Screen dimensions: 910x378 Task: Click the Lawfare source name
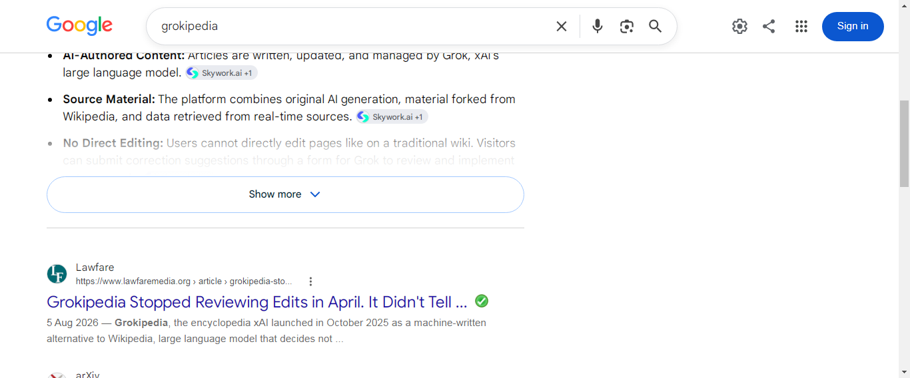coord(95,268)
